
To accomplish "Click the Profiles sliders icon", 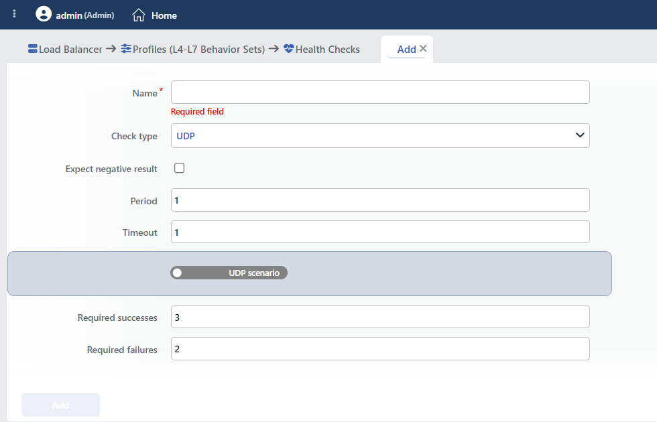I will [x=126, y=48].
